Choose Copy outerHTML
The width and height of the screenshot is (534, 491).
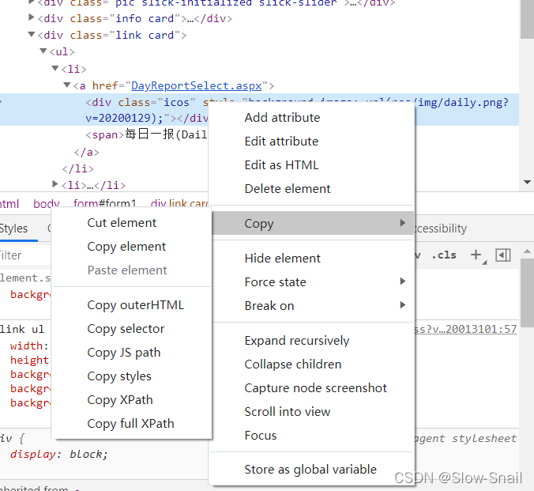131,305
